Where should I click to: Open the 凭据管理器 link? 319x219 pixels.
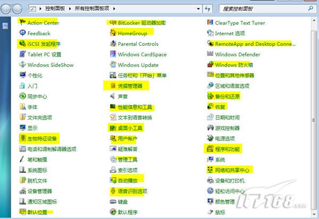(x=130, y=86)
